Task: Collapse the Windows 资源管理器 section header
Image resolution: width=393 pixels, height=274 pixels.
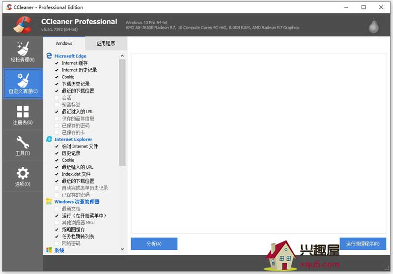Action: 77,202
